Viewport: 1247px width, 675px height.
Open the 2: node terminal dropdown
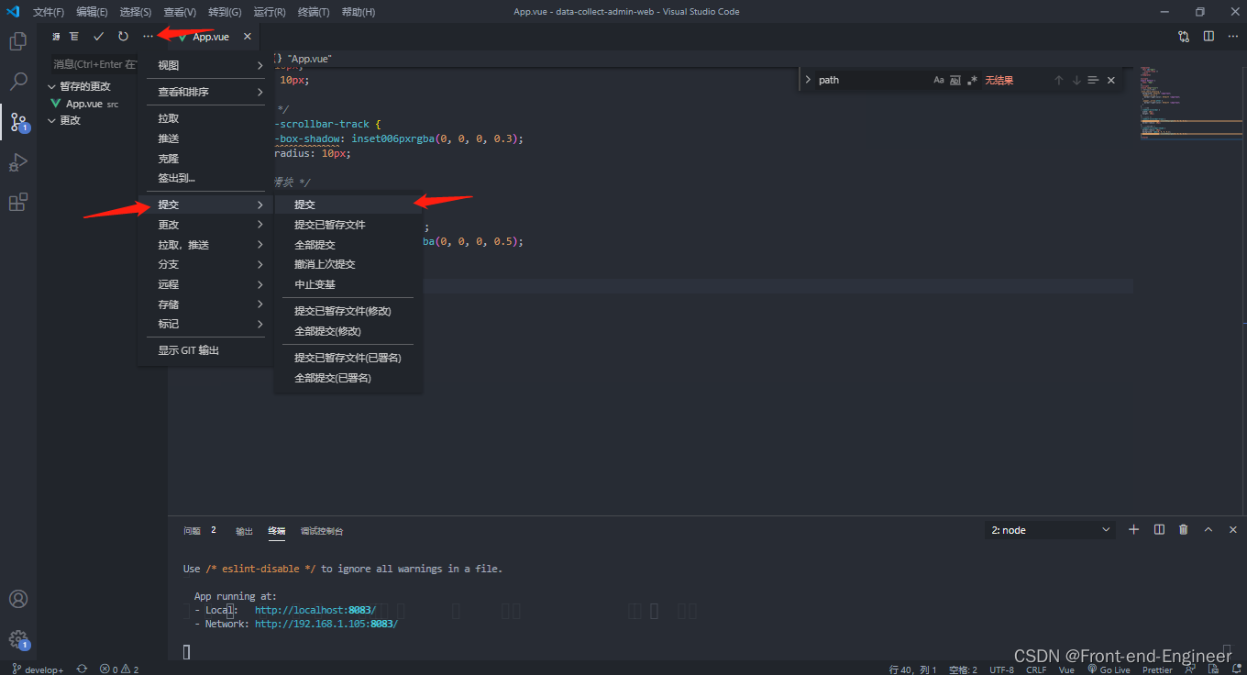point(1050,530)
